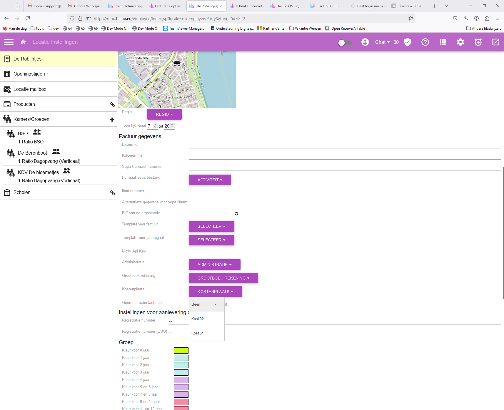Screen dimensions: 504x410
Task: Refresh the BIC van de organisatie field
Action: click(236, 214)
